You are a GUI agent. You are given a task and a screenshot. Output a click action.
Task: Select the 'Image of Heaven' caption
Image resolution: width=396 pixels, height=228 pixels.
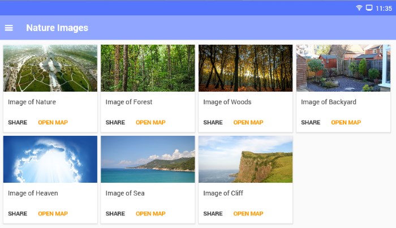pos(33,193)
